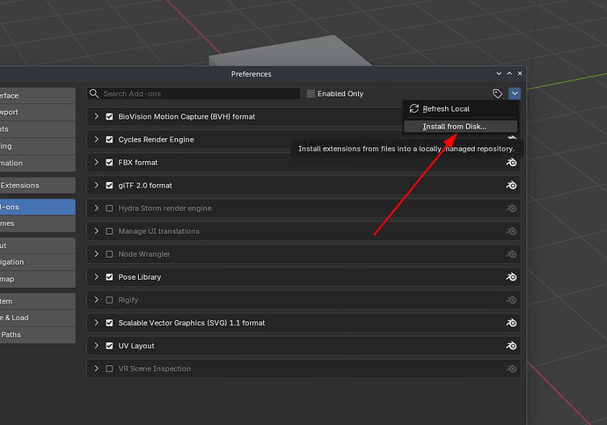Enable the Node Wrangler checkbox
The height and width of the screenshot is (425, 607).
110,254
